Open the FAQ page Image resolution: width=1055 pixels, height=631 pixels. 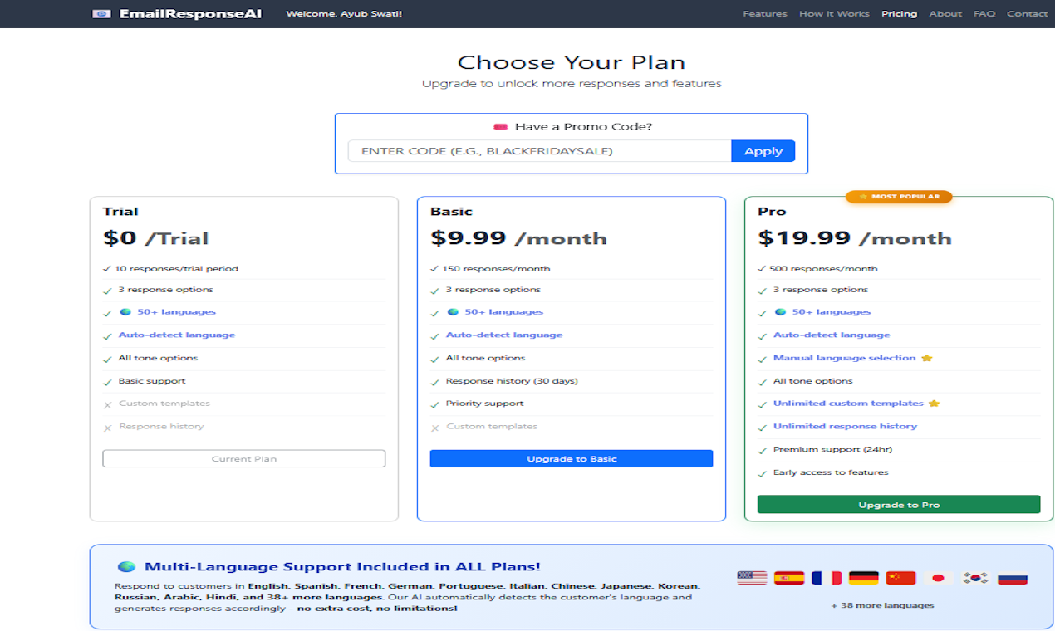pyautogui.click(x=984, y=13)
